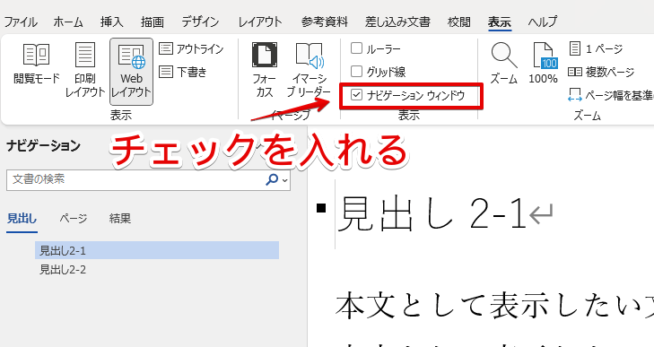The height and width of the screenshot is (347, 654).
Task: Switch to アウトライン view
Action: pos(191,49)
